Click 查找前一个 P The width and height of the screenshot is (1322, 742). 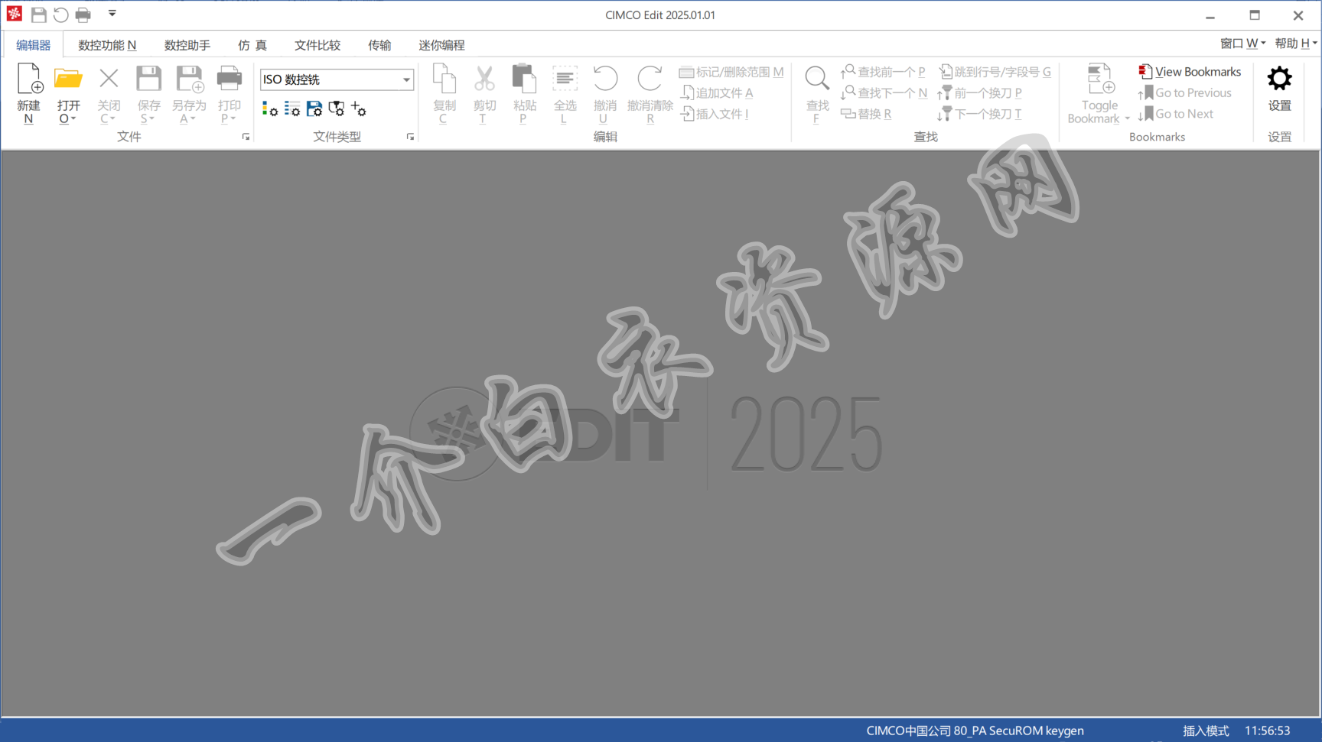tap(883, 72)
